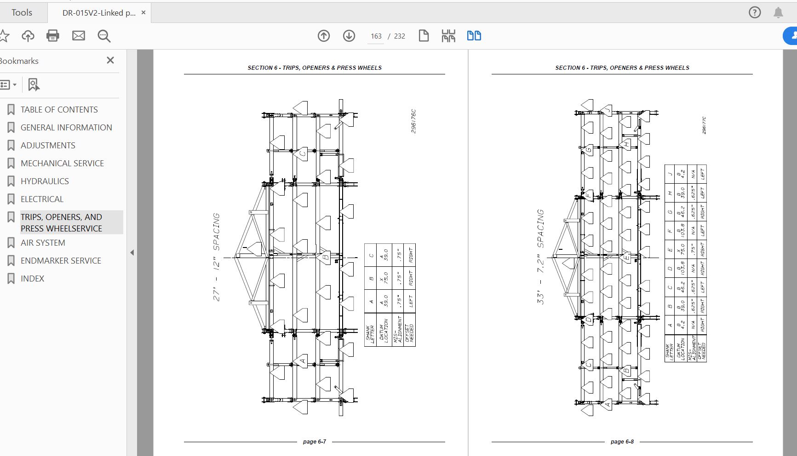The width and height of the screenshot is (797, 456).
Task: Open bookmark options dropdown menu
Action: tap(8, 84)
